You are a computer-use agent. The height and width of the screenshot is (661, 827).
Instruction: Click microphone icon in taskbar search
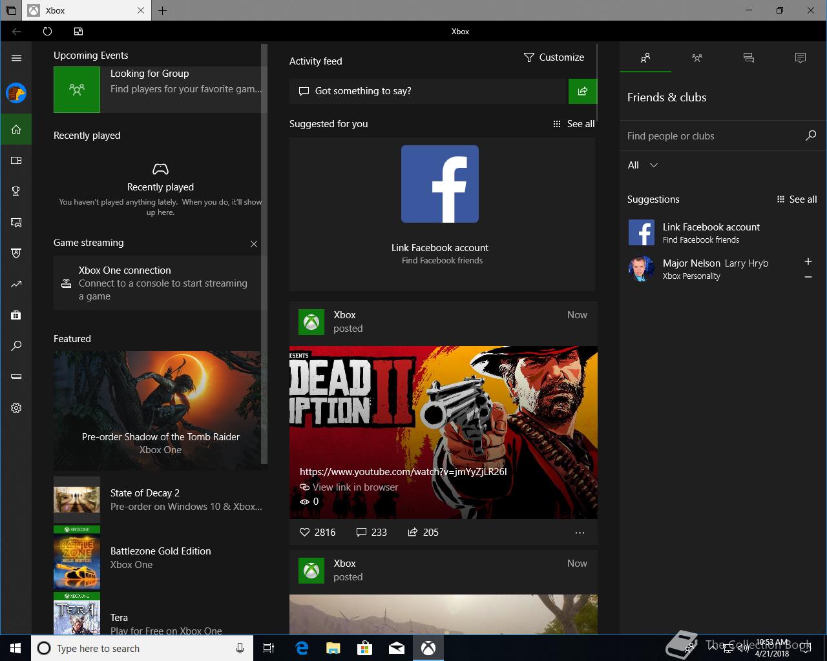pos(240,648)
